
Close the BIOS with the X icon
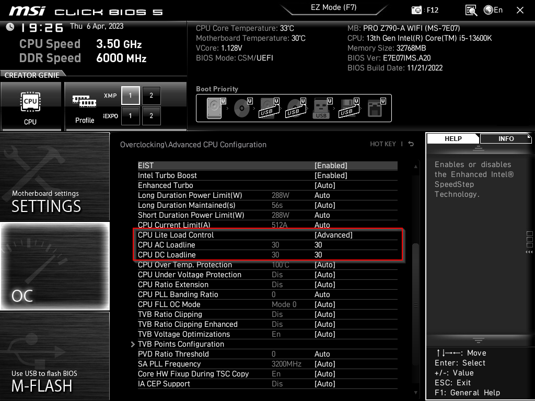click(x=520, y=10)
